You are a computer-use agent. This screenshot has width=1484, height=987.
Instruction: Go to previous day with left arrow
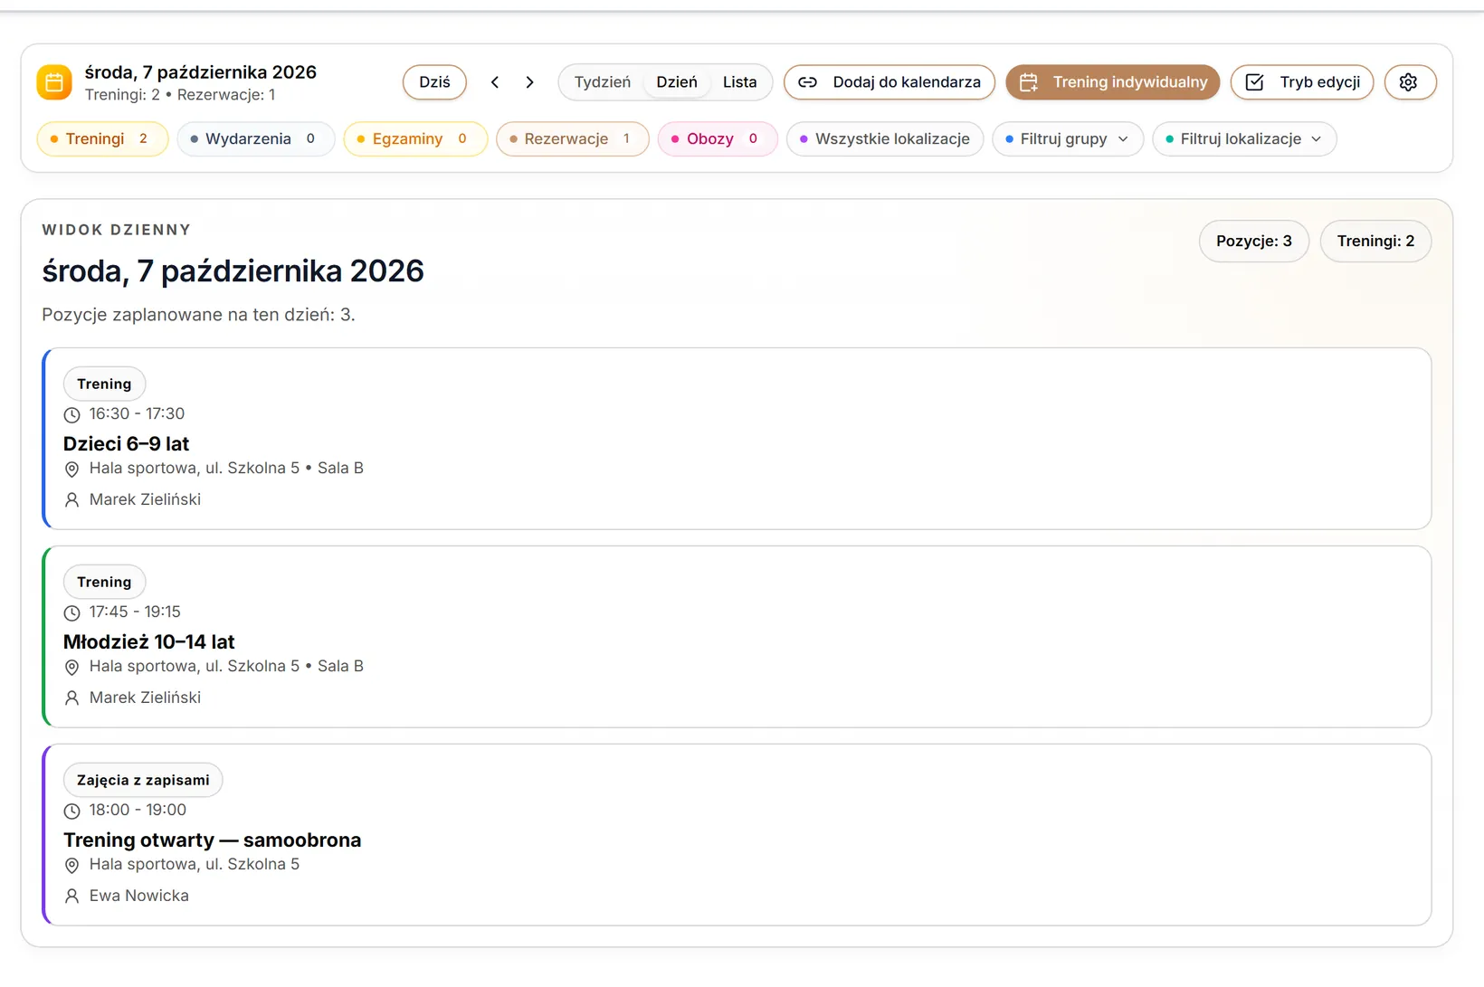click(495, 82)
